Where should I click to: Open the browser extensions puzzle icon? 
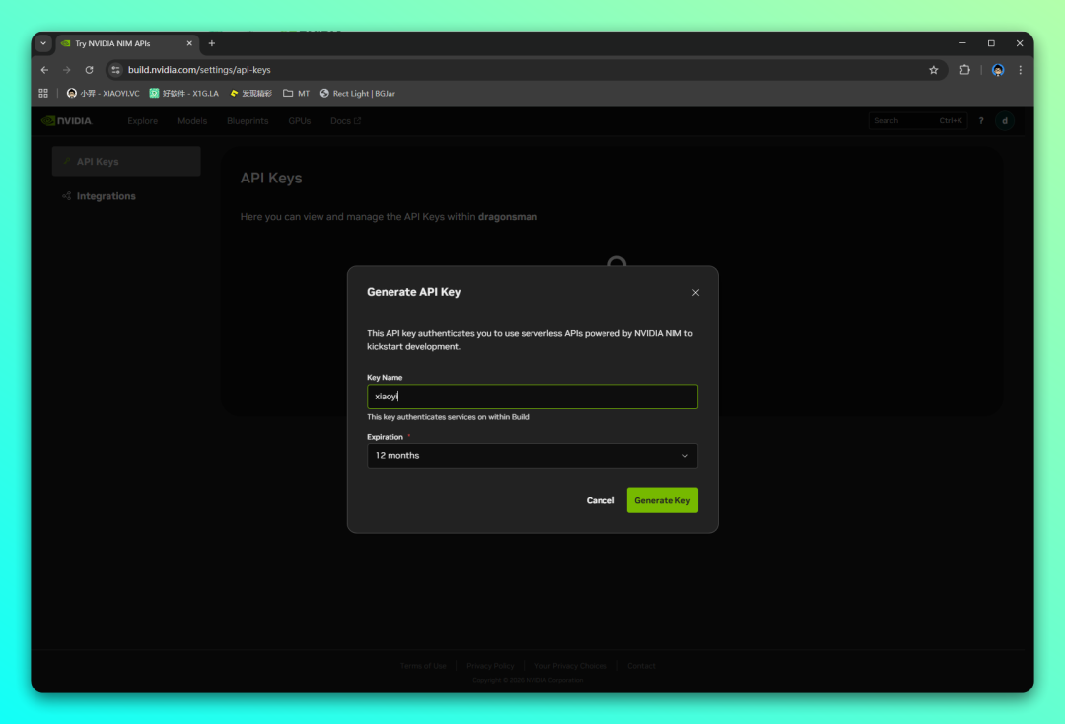(x=965, y=70)
